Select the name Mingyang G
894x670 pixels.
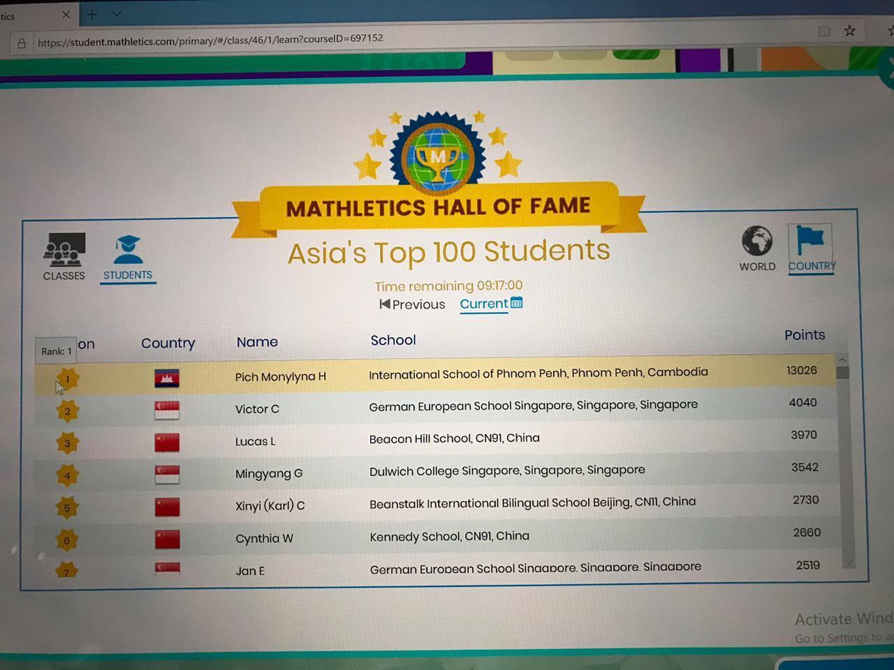(x=269, y=473)
